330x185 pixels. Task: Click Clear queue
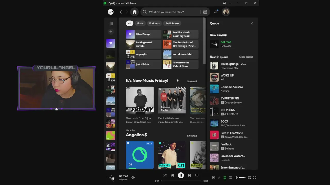coord(246,57)
